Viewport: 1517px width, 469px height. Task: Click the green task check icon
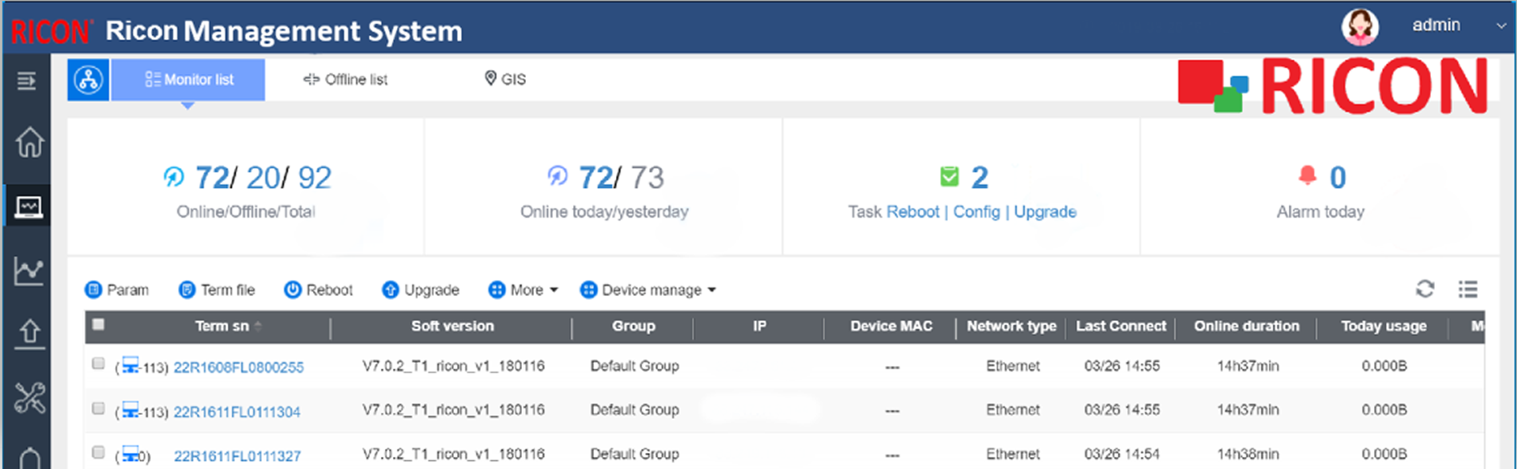click(949, 176)
